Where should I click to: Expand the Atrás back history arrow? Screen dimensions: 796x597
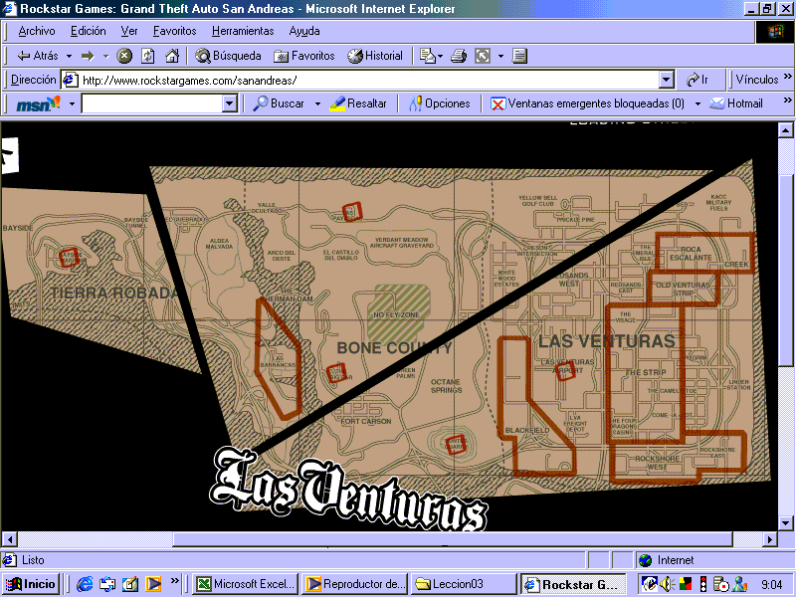[68, 56]
